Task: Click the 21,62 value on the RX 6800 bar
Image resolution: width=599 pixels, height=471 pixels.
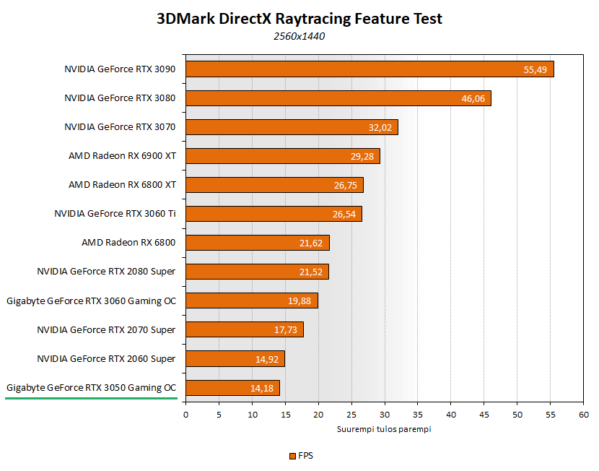Action: coord(311,243)
